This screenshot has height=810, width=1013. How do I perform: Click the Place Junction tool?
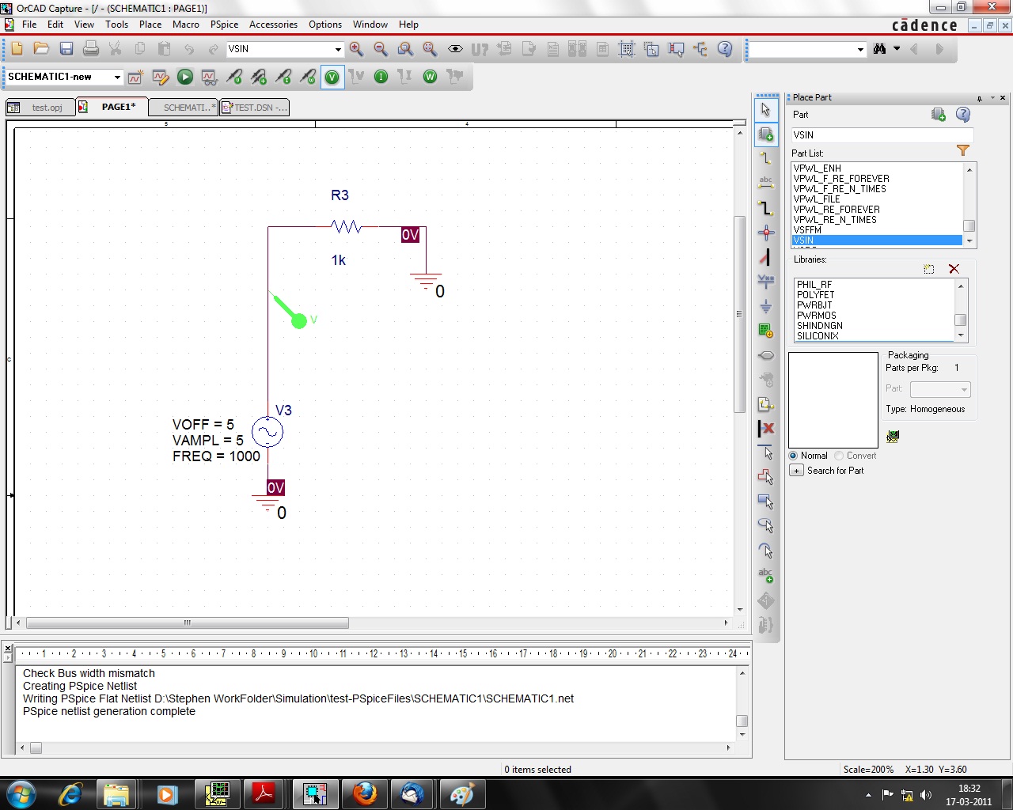[x=765, y=233]
